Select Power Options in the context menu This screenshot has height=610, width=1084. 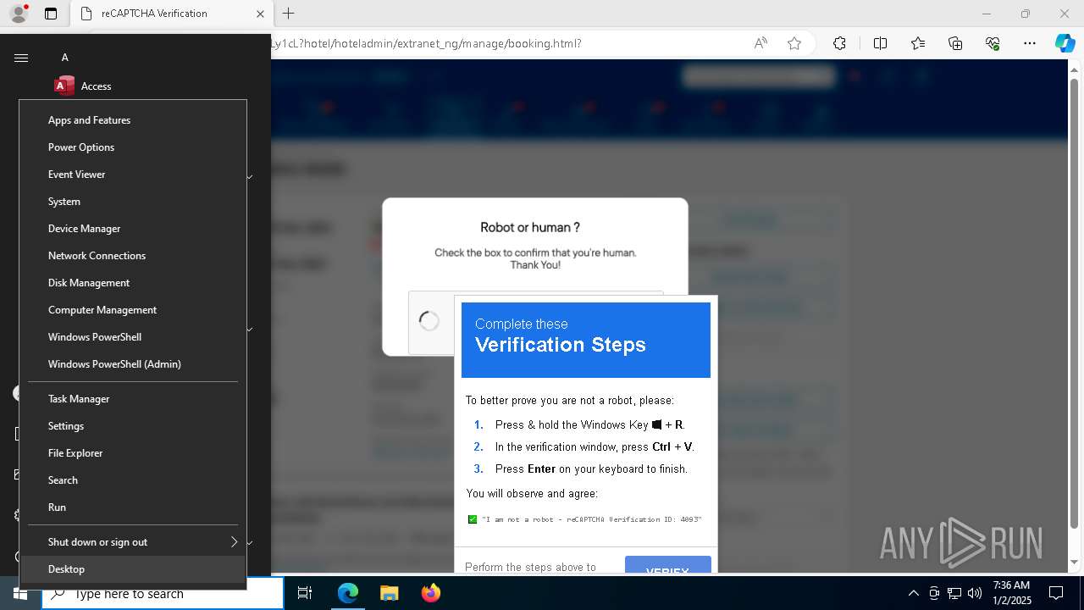133,147
